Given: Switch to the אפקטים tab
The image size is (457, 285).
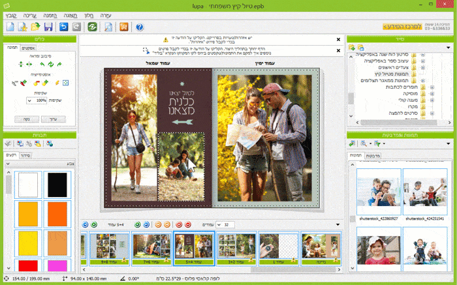Looking at the screenshot, I should click(x=27, y=48).
